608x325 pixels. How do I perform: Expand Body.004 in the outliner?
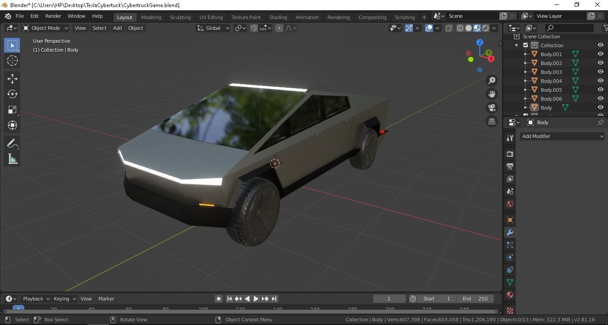coord(526,81)
